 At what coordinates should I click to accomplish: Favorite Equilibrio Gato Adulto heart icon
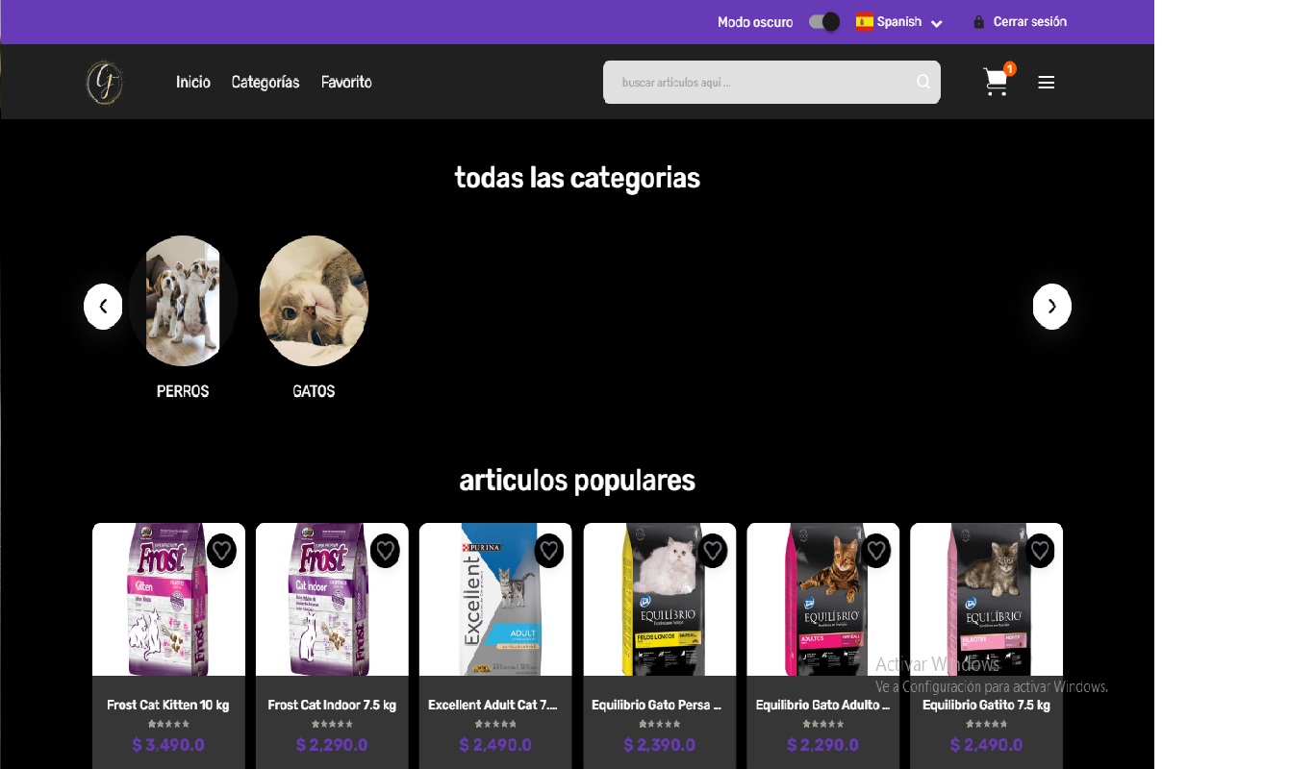(x=876, y=551)
